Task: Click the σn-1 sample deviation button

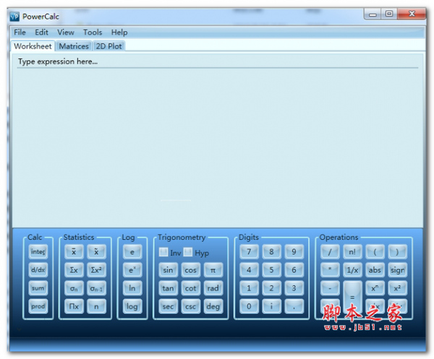Action: click(96, 288)
